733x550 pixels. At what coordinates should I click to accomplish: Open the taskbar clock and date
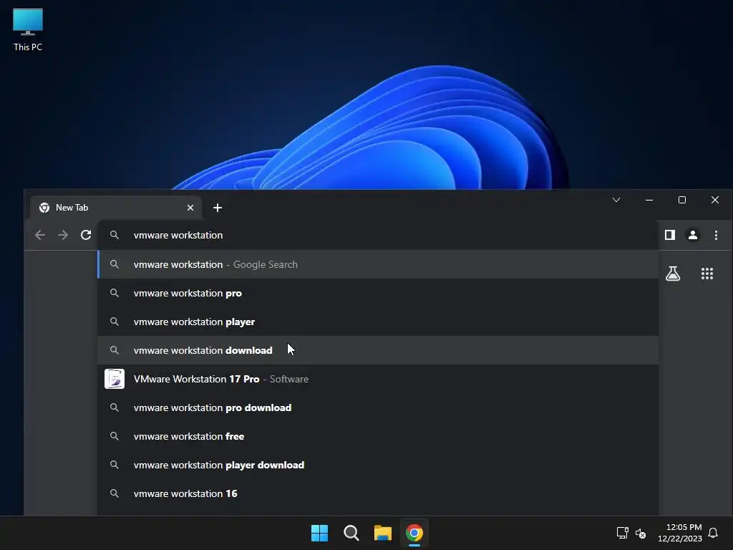(680, 533)
